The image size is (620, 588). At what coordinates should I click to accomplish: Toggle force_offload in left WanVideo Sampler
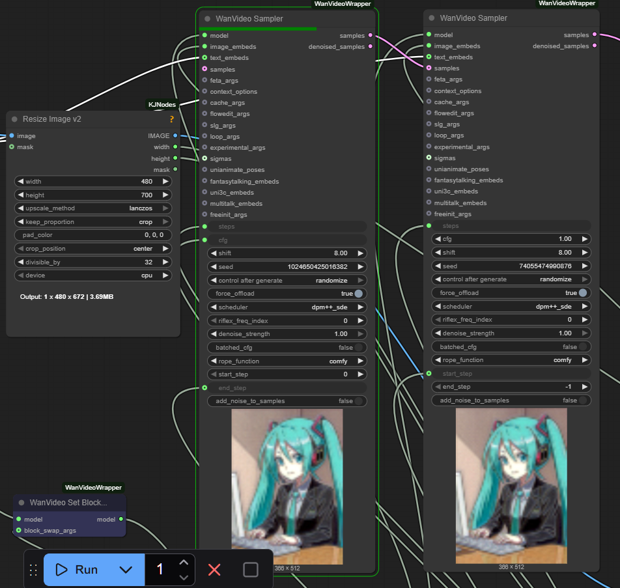(x=287, y=294)
